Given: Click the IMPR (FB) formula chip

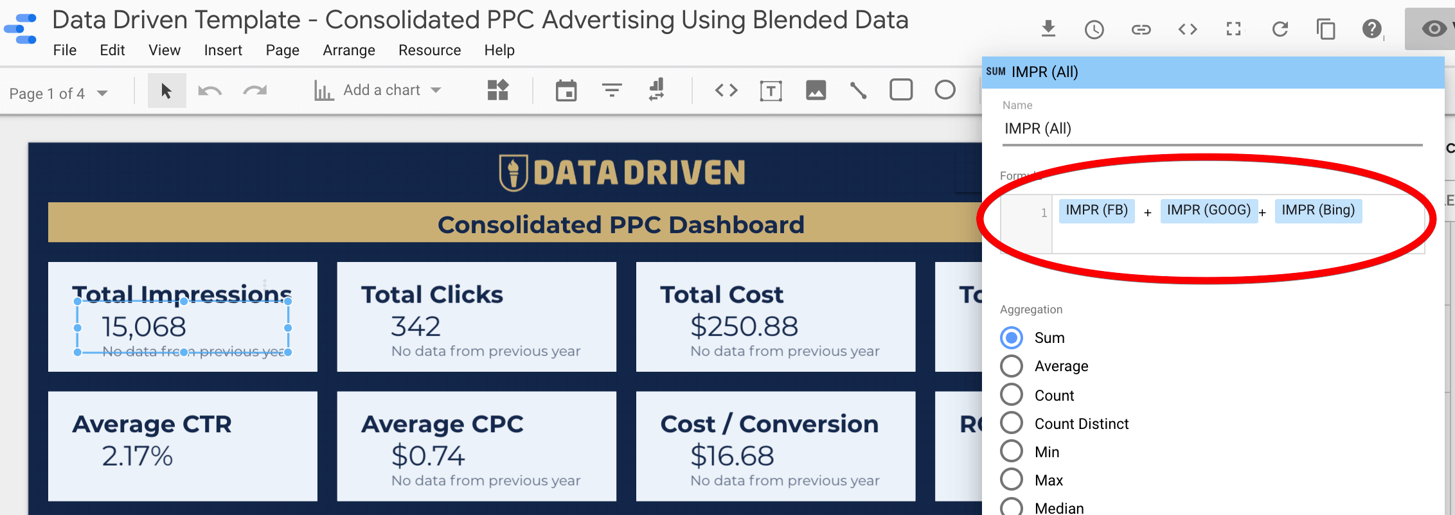Looking at the screenshot, I should (1096, 210).
